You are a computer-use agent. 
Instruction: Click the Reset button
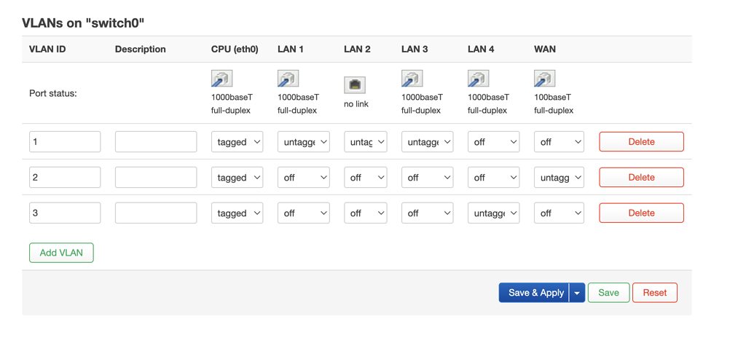coord(654,293)
